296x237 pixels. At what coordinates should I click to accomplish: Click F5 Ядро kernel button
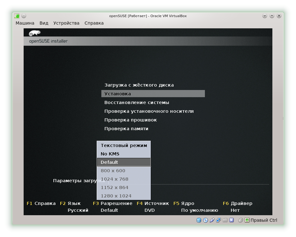point(184,204)
